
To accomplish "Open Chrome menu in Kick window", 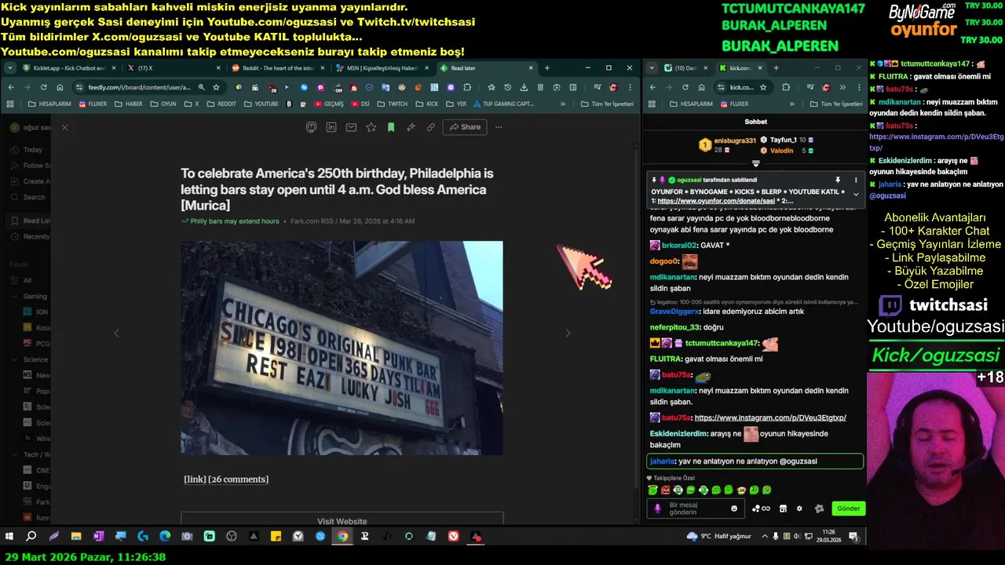I will (860, 87).
